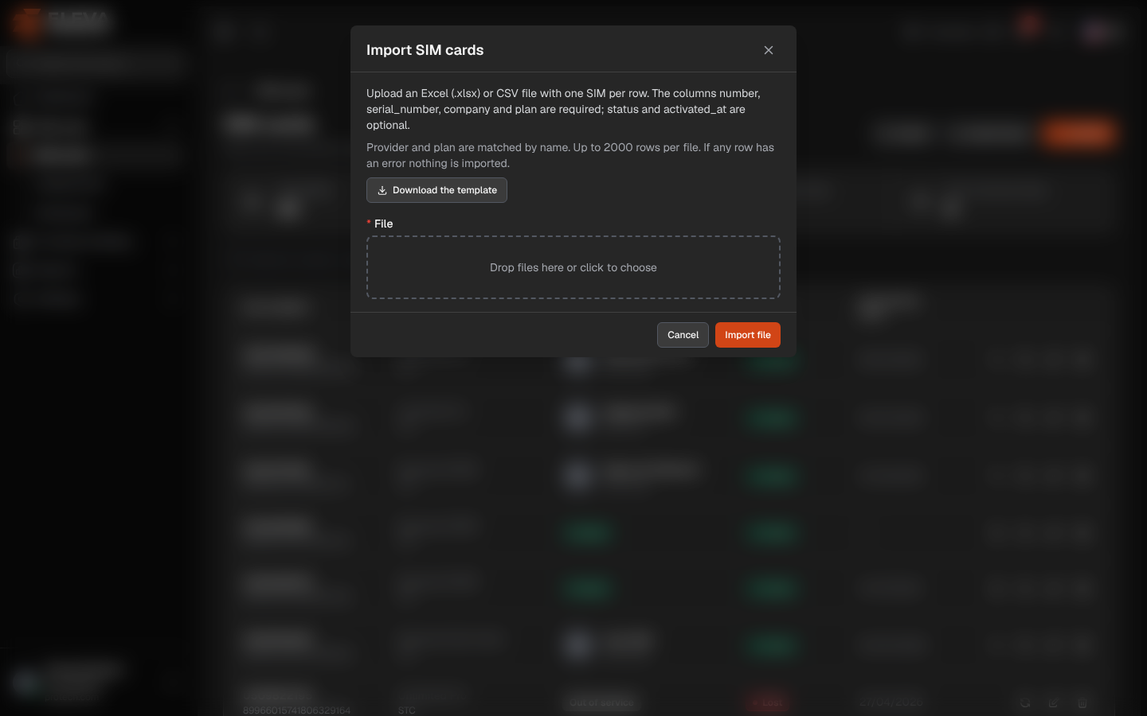Download the template file
1147x716 pixels.
436,190
